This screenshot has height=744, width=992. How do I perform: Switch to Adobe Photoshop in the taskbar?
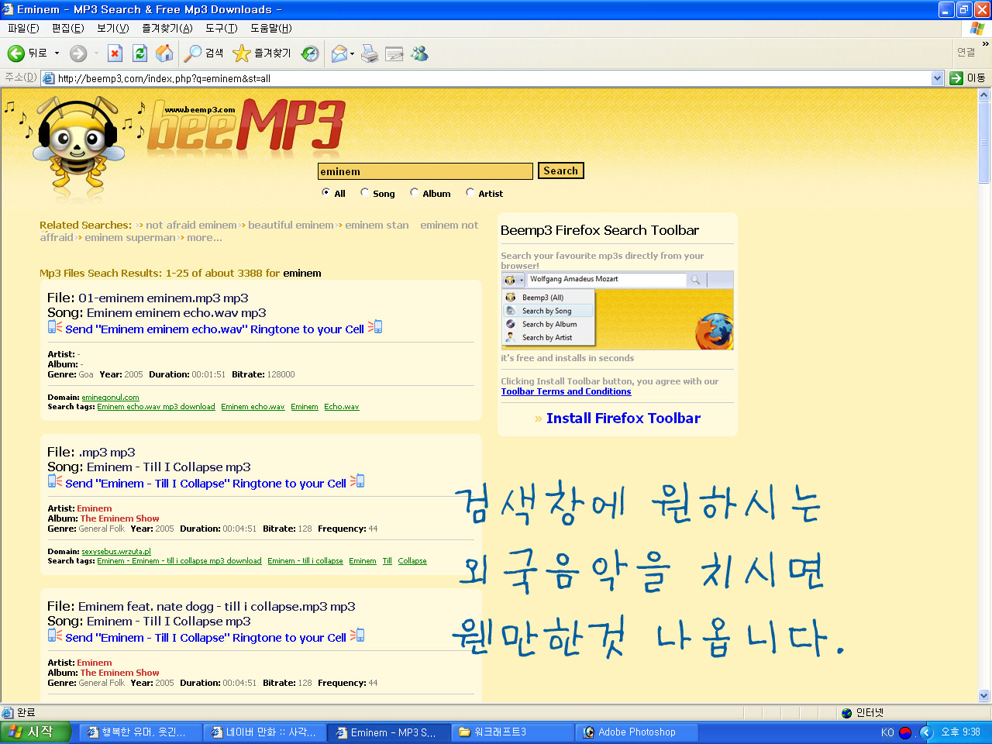pos(635,732)
